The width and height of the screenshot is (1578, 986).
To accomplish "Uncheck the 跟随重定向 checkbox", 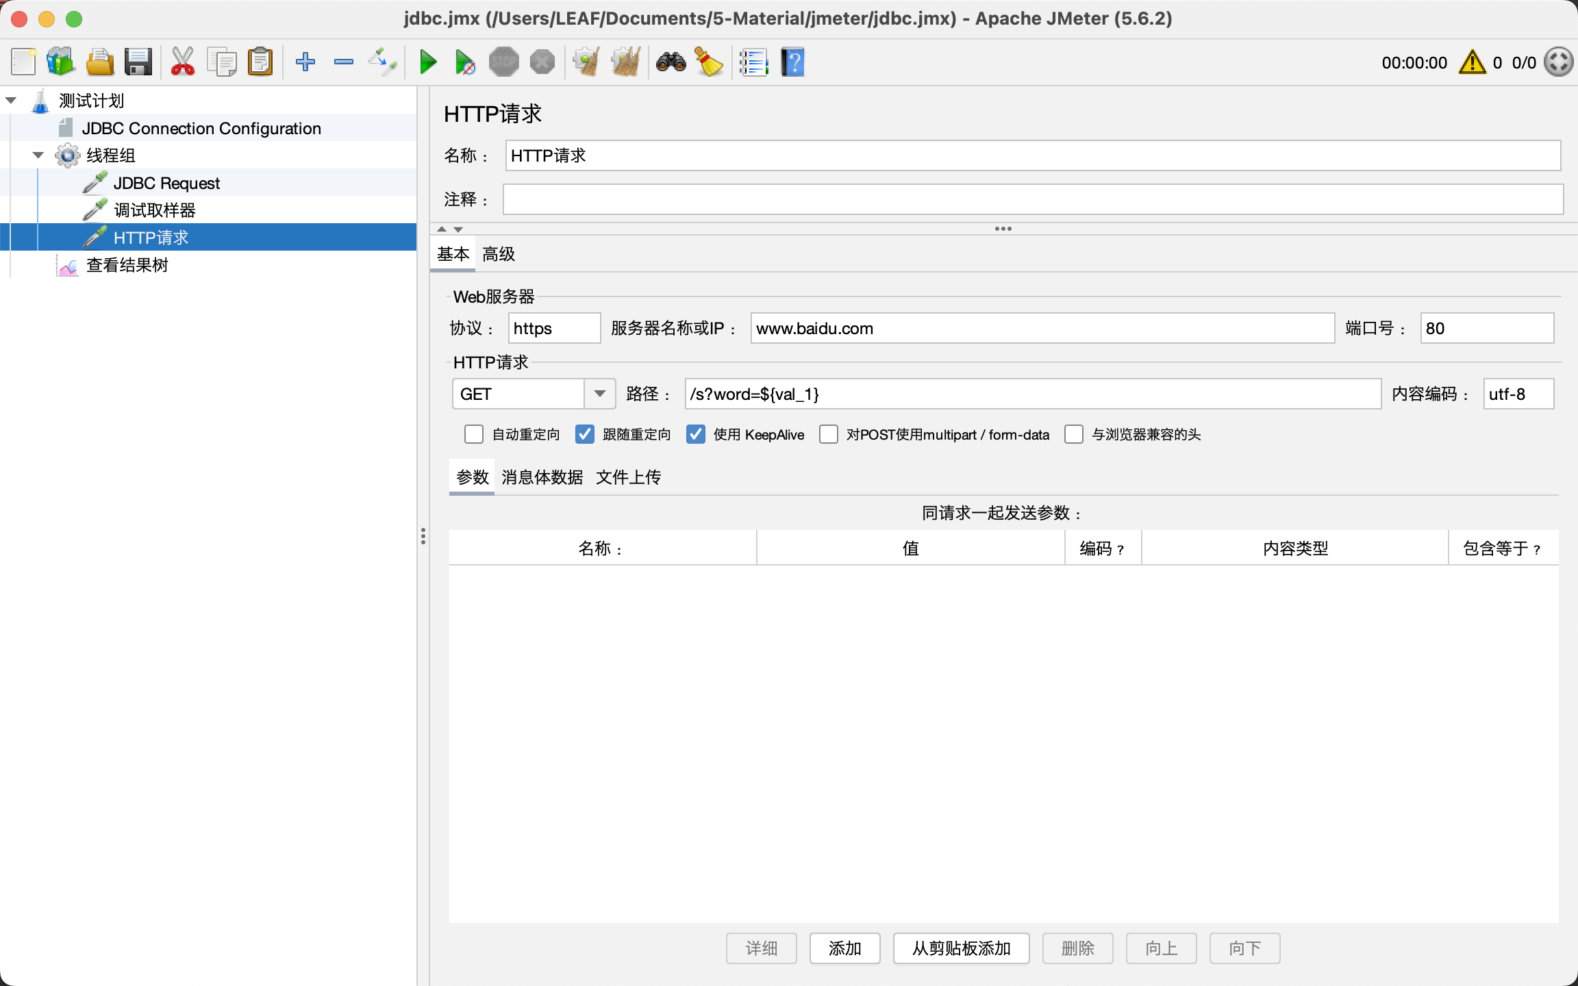I will (585, 435).
